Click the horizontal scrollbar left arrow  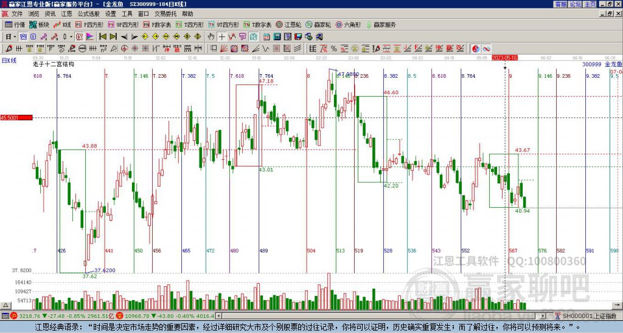(219, 316)
